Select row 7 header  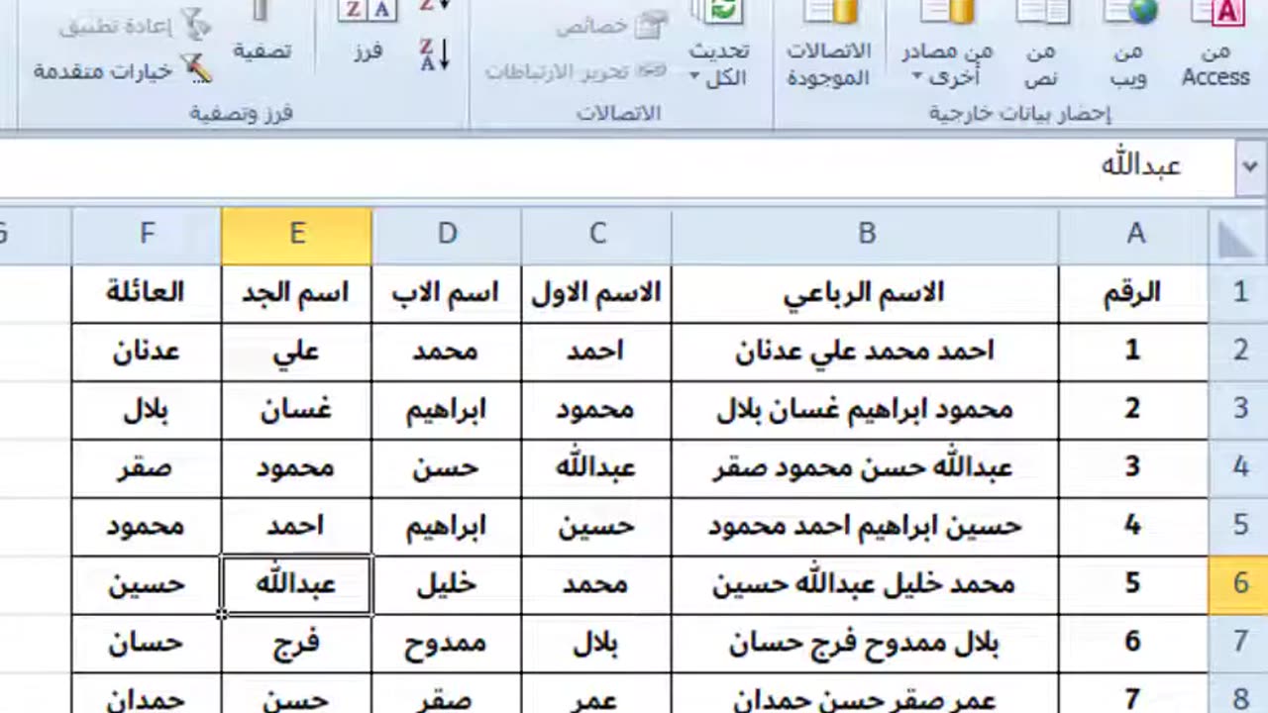[1239, 643]
